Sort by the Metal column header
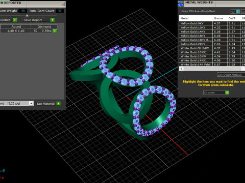 click(x=195, y=18)
